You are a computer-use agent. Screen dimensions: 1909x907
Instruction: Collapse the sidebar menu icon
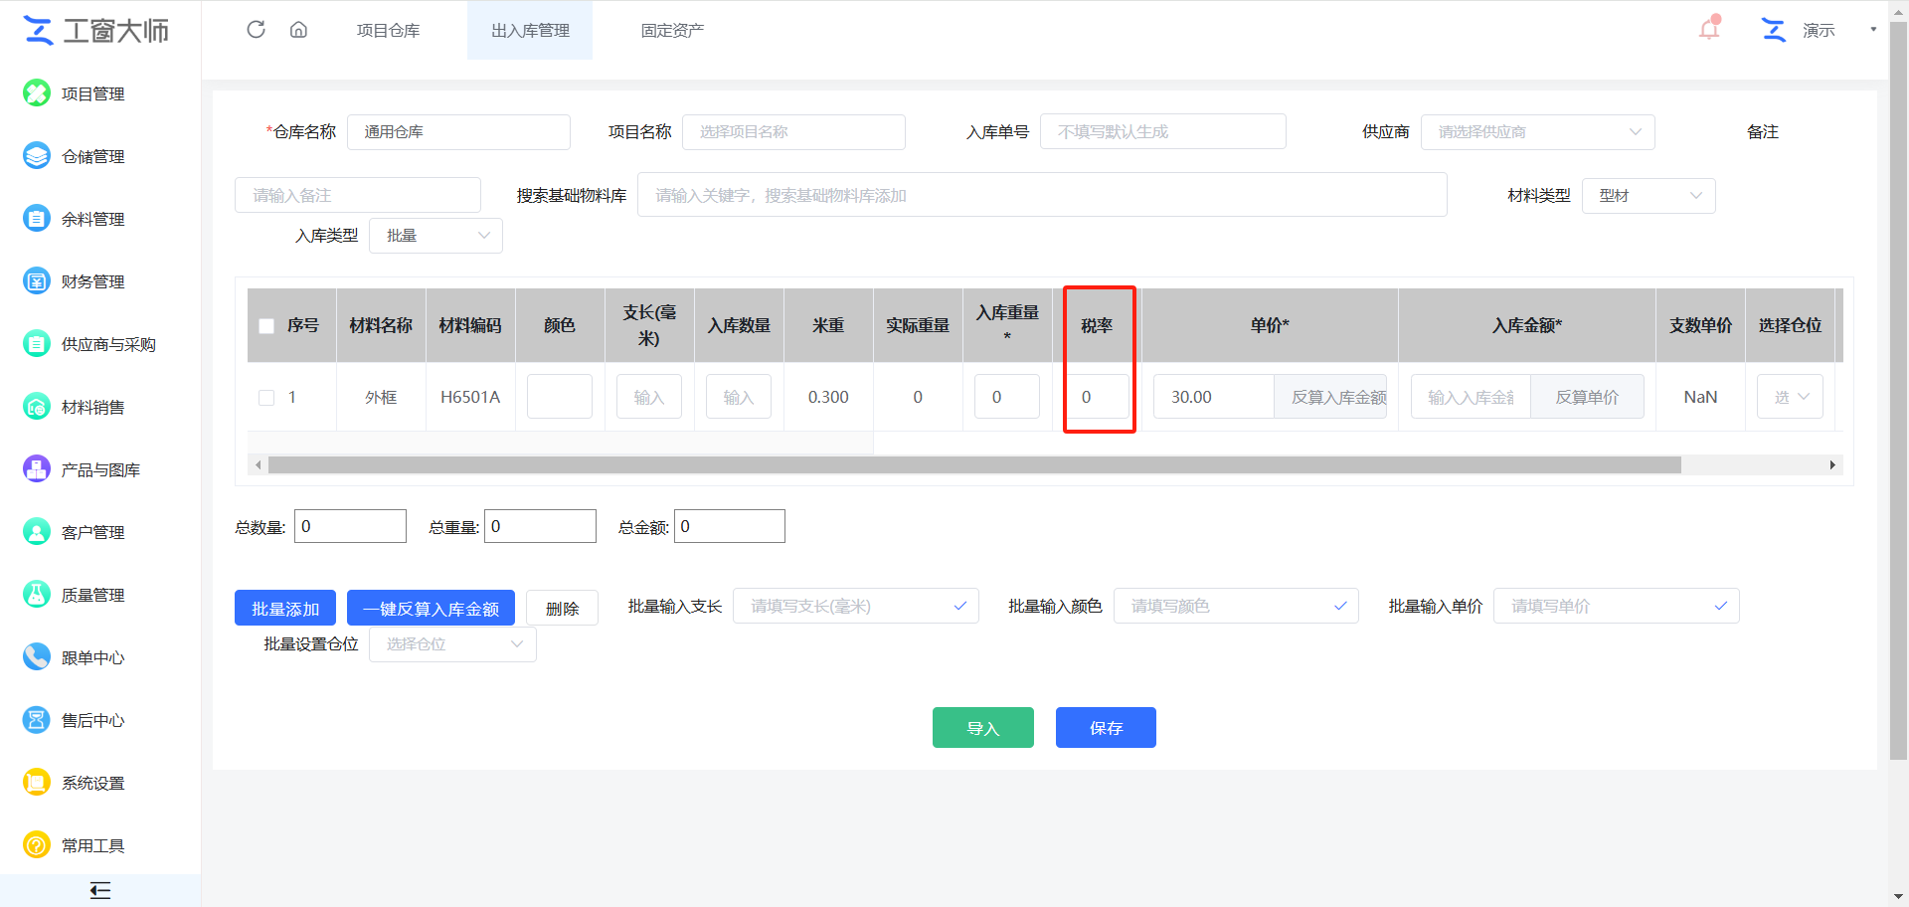coord(99,890)
